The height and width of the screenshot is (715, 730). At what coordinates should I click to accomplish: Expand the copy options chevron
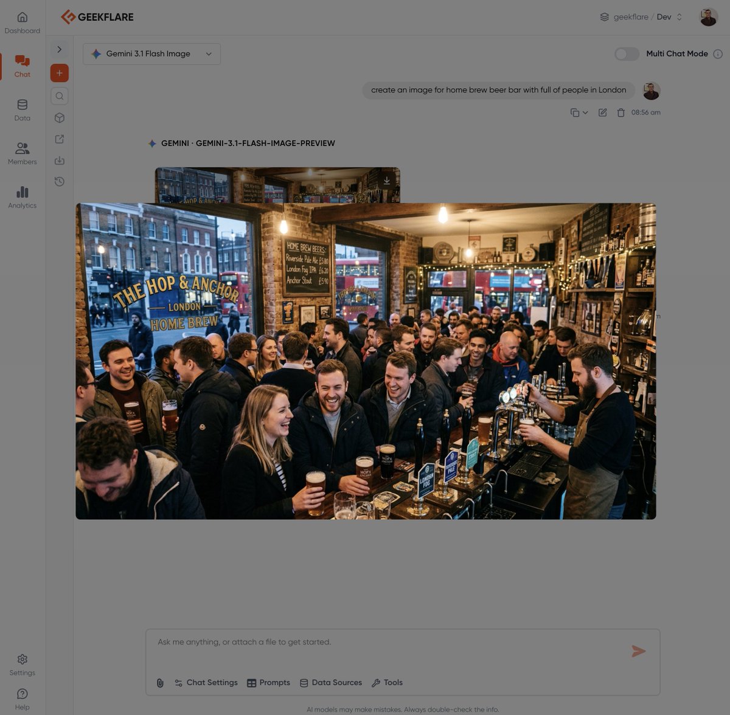click(585, 112)
